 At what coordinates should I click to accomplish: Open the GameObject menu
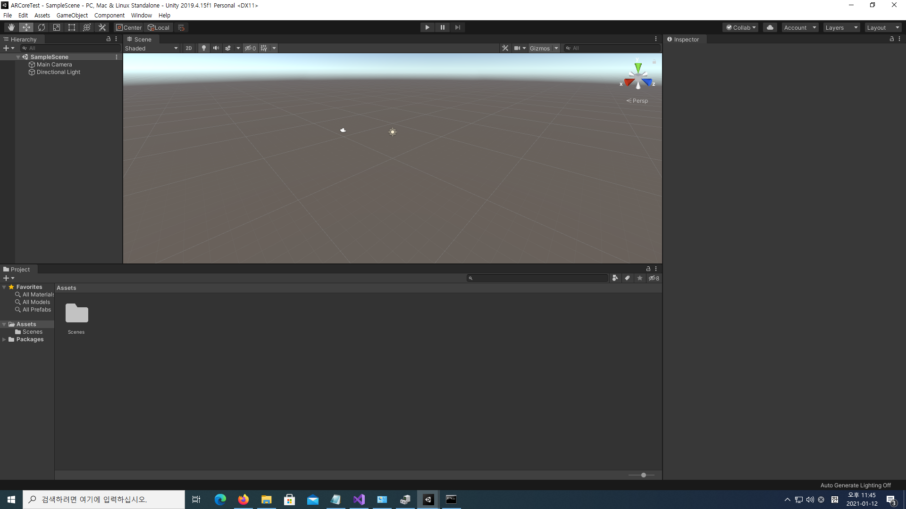pos(72,15)
